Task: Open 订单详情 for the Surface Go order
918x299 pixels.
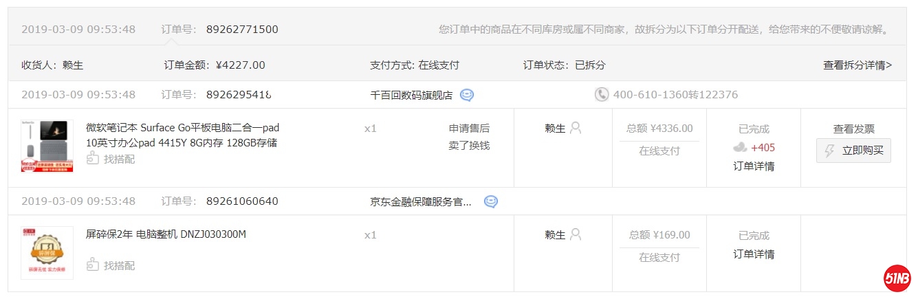Action: (754, 166)
